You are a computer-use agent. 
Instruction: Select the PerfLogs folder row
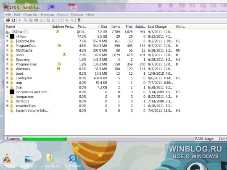point(95,101)
